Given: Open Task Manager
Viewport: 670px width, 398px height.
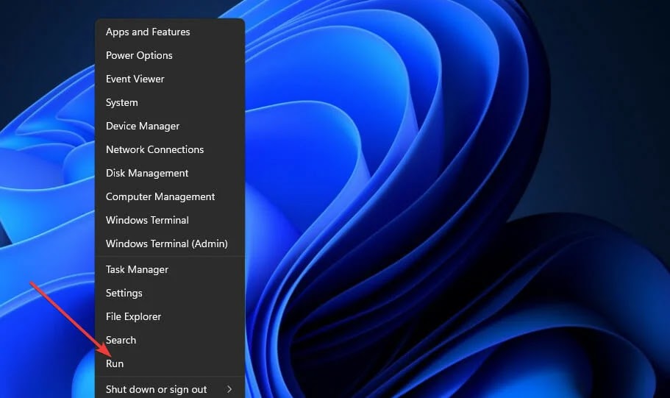Looking at the screenshot, I should click(170, 270).
